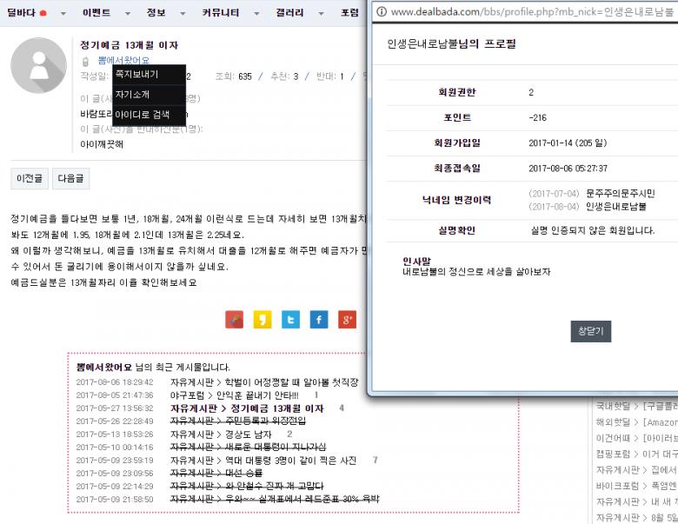This screenshot has width=678, height=524.
Task: Click the Facebook share icon
Action: pos(319,320)
